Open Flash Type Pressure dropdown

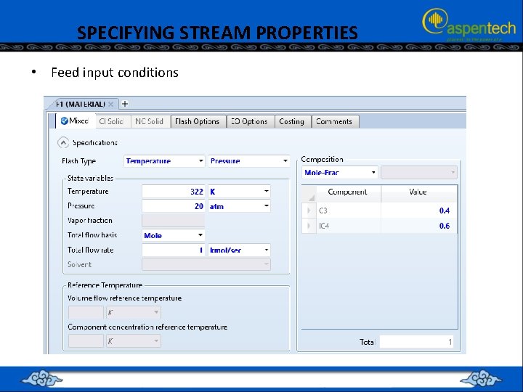tap(249, 161)
